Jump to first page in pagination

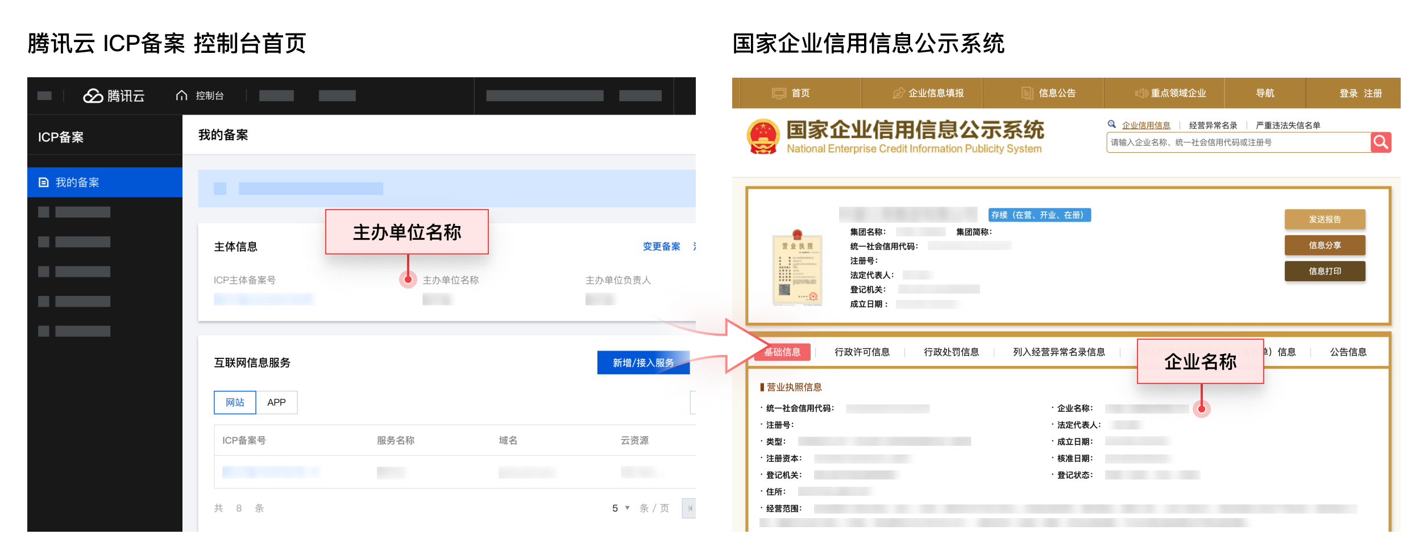(x=689, y=508)
